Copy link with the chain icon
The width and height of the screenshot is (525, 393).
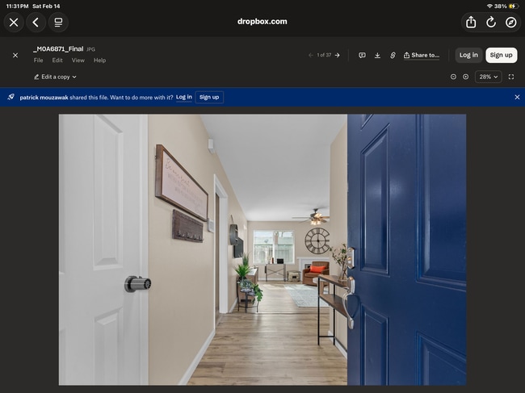(393, 55)
